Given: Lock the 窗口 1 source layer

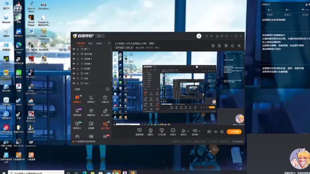Looking at the screenshot, I should (x=78, y=49).
